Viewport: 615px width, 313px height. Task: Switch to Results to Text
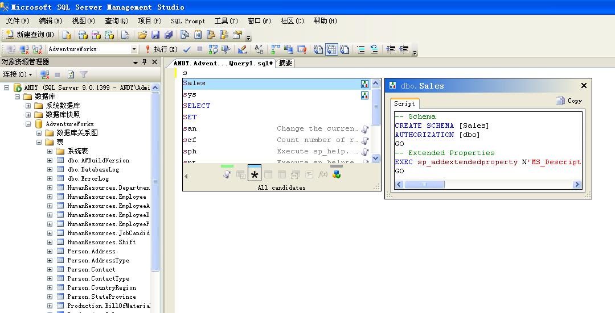coord(318,49)
